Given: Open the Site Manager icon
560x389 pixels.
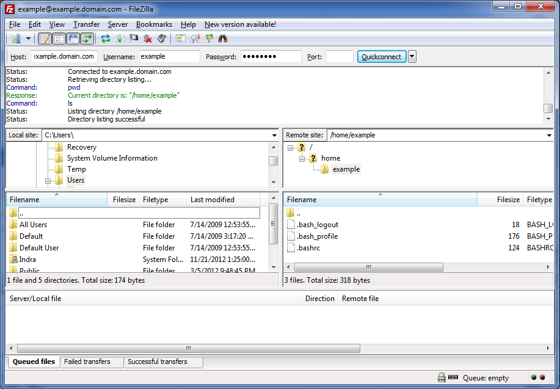Looking at the screenshot, I should tap(16, 38).
